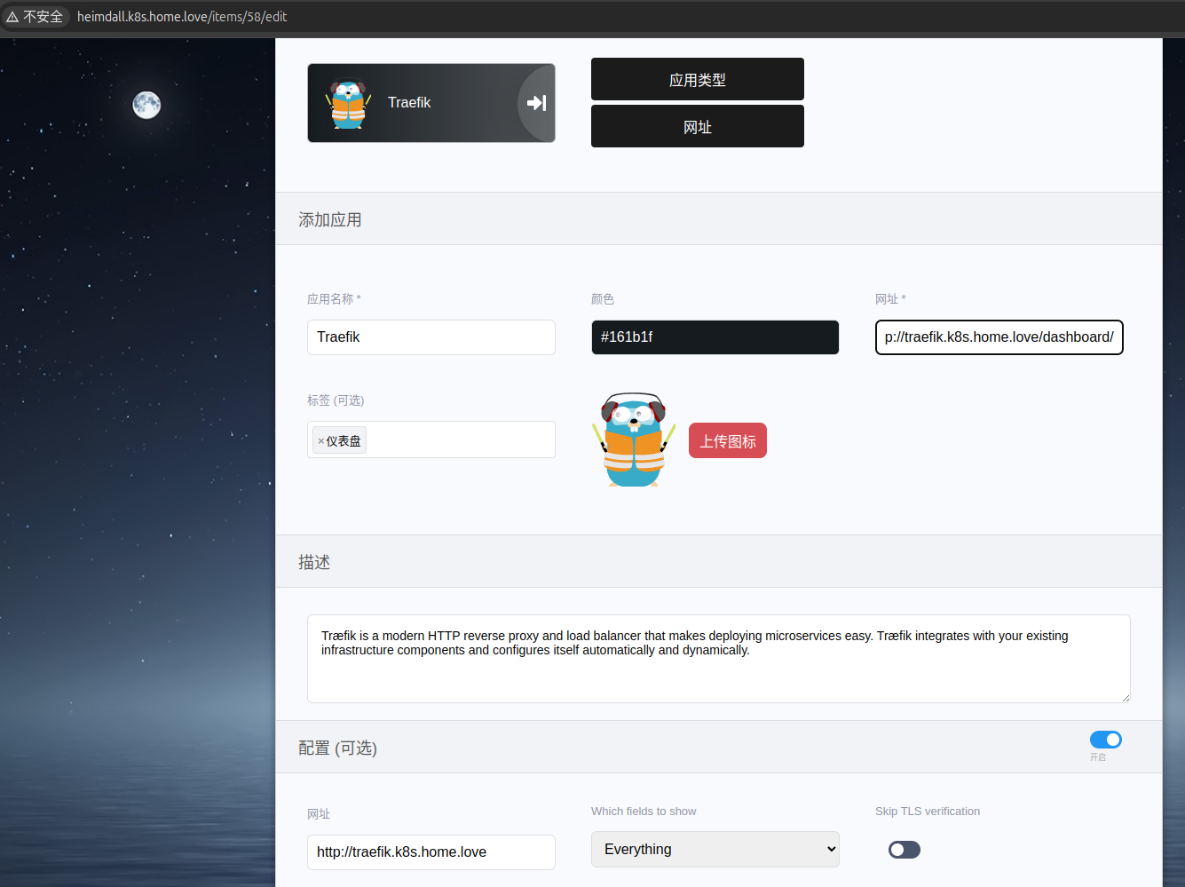Open the color field showing #161b1f
The image size is (1185, 887).
pos(715,337)
